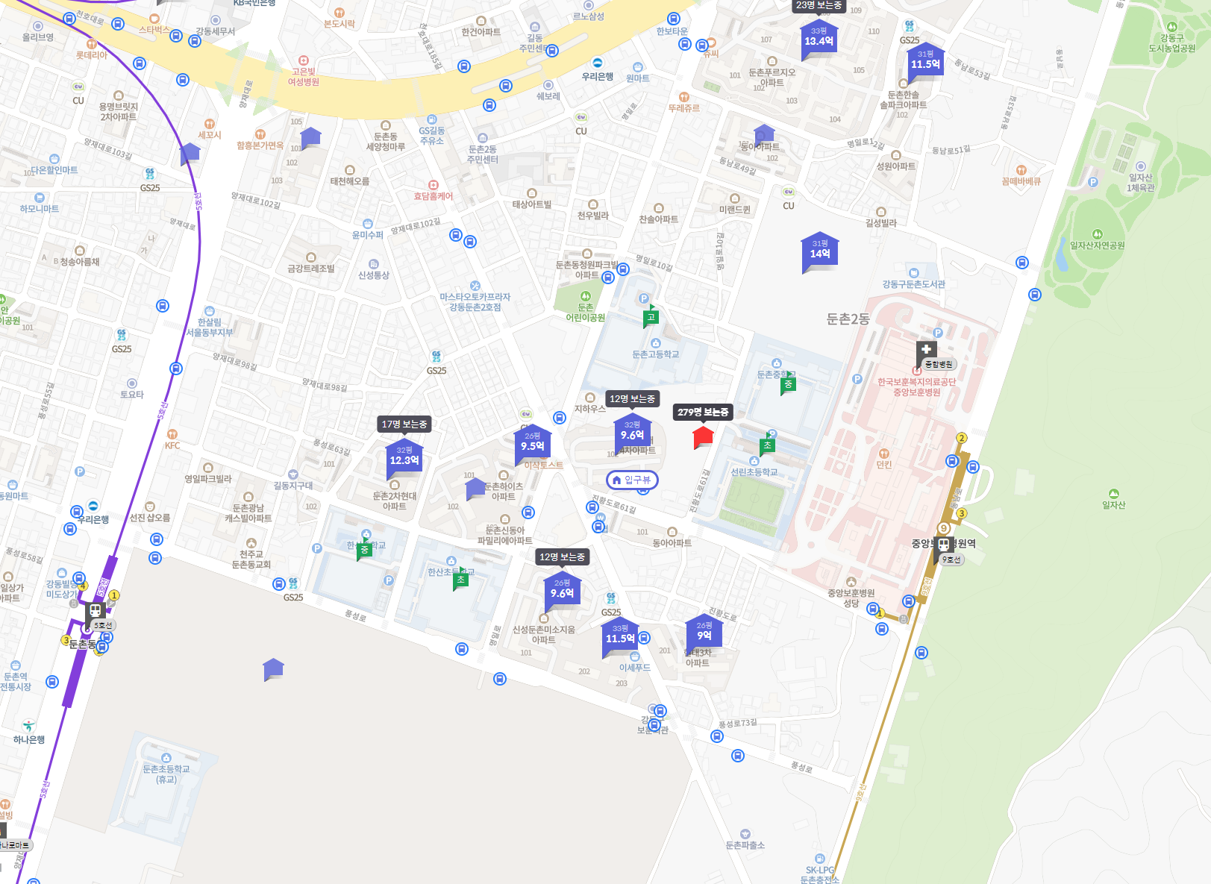Click the red house marker under 279명 보는중
1211x884 pixels.
pyautogui.click(x=703, y=436)
